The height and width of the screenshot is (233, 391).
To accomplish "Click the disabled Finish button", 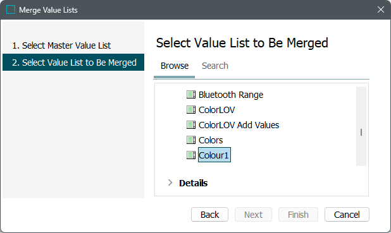I will click(298, 214).
